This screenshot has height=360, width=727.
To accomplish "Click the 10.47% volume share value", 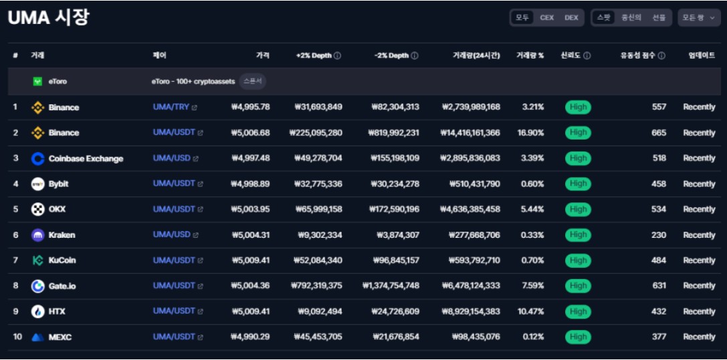I will point(530,311).
